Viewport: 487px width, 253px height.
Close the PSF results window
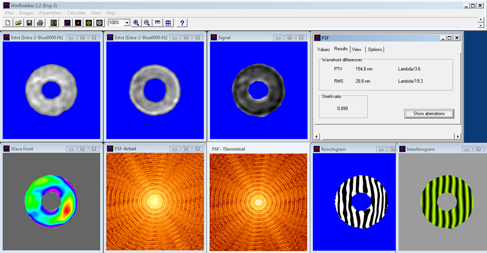coord(457,38)
